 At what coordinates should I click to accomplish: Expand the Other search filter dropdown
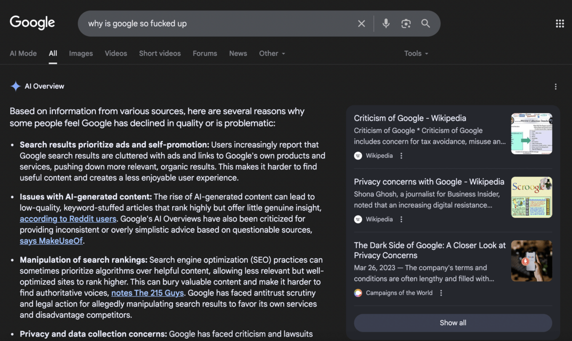(272, 53)
